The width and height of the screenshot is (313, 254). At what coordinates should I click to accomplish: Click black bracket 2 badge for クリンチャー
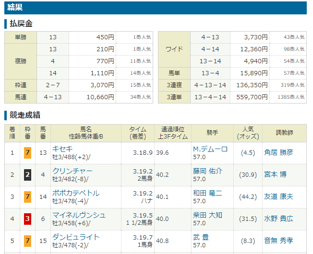[x=27, y=175]
